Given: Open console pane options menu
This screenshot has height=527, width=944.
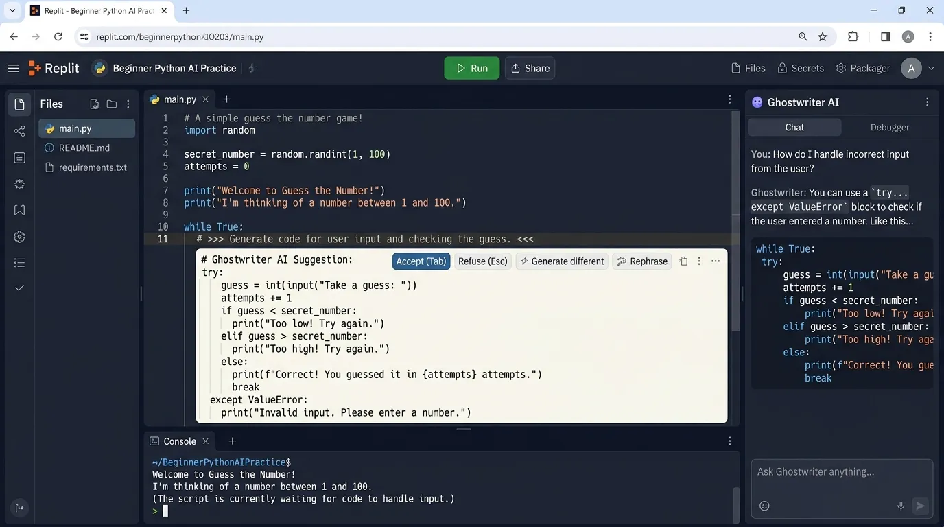Looking at the screenshot, I should (730, 441).
